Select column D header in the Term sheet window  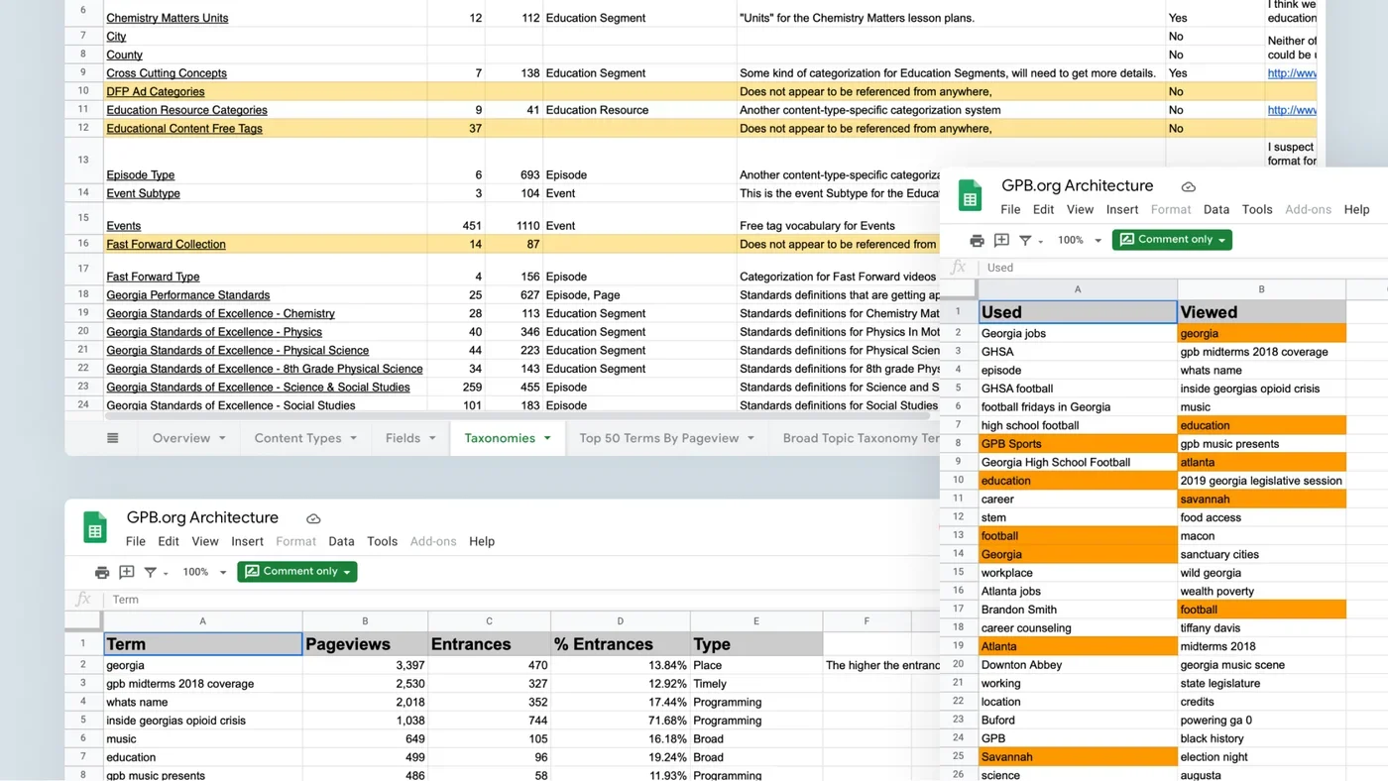point(621,621)
